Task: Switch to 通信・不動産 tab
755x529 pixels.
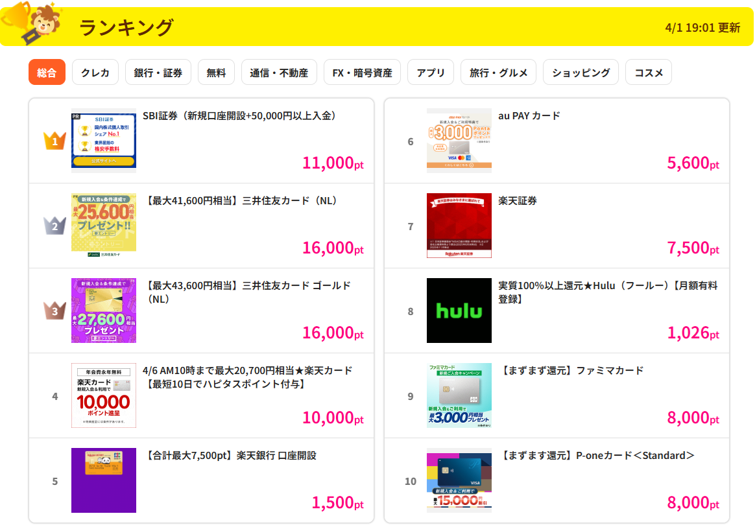Action: point(279,72)
